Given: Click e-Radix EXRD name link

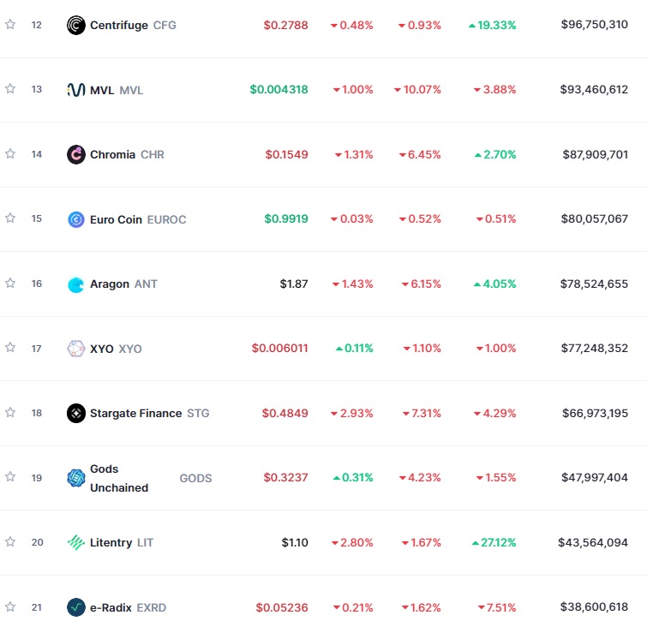Looking at the screenshot, I should click(x=128, y=607).
